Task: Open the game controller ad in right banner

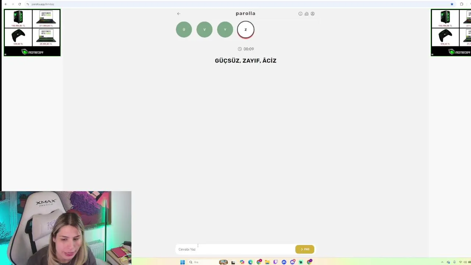Action: click(445, 37)
